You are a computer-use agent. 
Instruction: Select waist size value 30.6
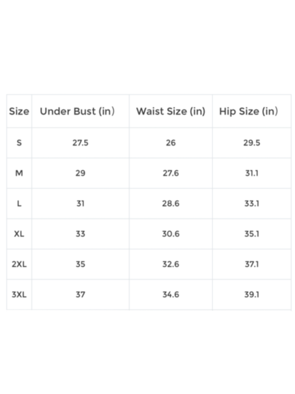[x=171, y=234]
